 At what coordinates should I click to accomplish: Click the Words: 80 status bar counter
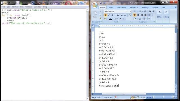(107, 97)
